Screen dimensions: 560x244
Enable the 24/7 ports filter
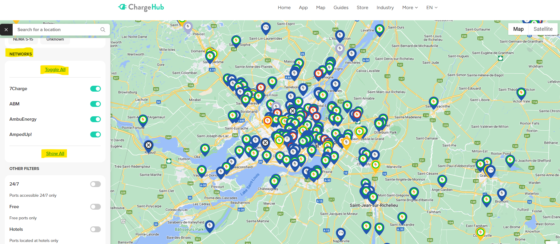click(96, 184)
